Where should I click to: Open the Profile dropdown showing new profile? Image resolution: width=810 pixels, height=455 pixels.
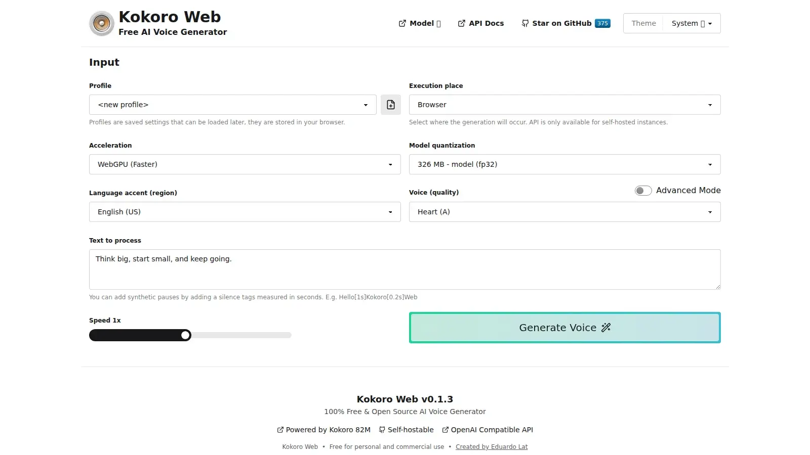coord(232,105)
